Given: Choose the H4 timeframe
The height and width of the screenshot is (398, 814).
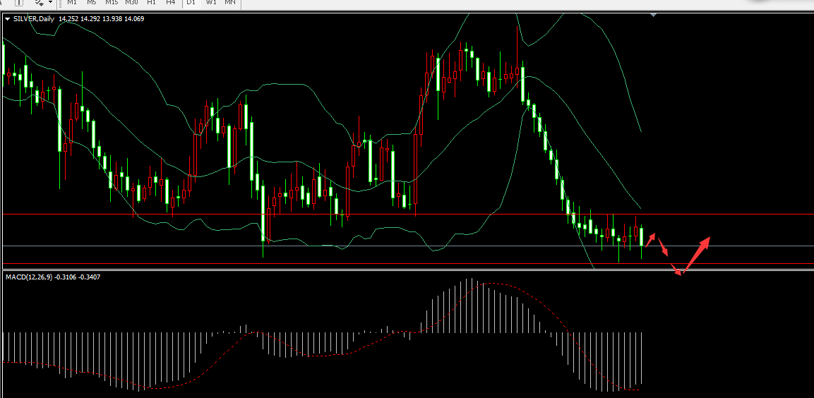Looking at the screenshot, I should point(171,3).
